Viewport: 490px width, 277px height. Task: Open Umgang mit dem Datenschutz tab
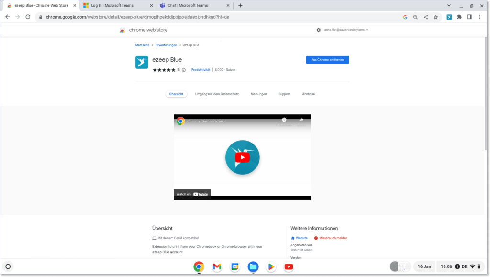click(217, 94)
